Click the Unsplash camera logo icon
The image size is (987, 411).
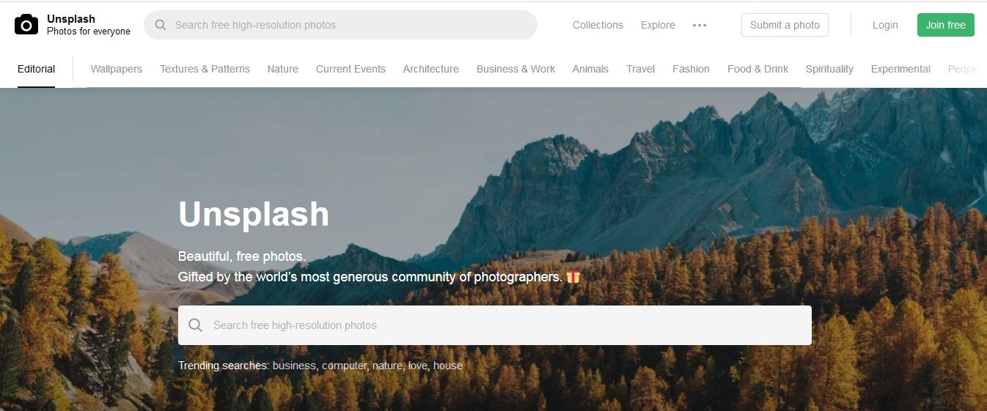(x=26, y=25)
